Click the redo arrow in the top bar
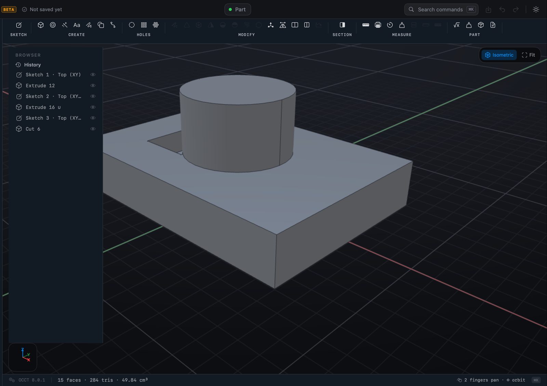The width and height of the screenshot is (547, 386). [x=516, y=10]
